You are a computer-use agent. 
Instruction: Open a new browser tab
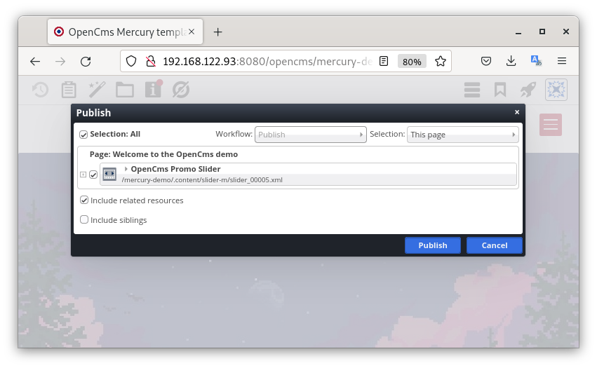coord(217,32)
